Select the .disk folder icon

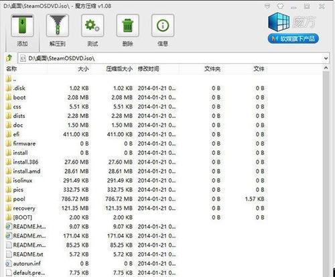point(9,88)
